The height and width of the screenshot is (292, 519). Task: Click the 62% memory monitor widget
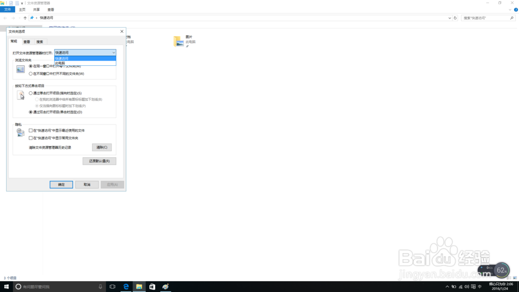(x=501, y=271)
